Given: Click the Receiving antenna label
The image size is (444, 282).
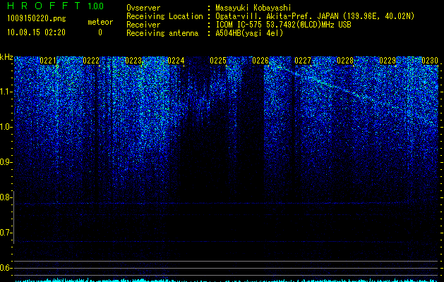Looking at the screenshot, I should [x=162, y=33].
